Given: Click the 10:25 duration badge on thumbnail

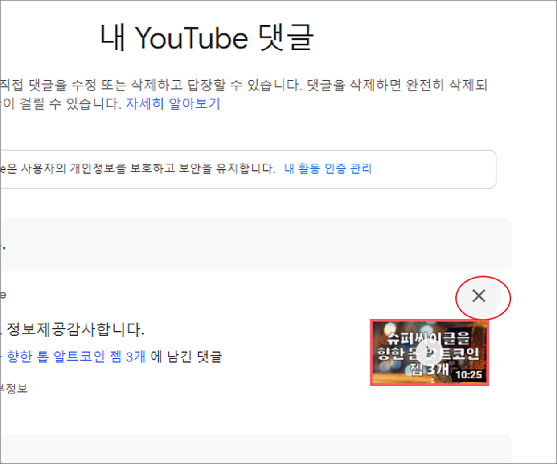Looking at the screenshot, I should click(x=468, y=375).
